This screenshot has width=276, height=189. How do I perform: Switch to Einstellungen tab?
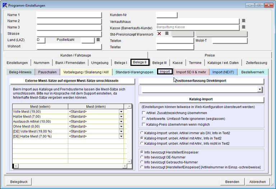[x=17, y=63]
